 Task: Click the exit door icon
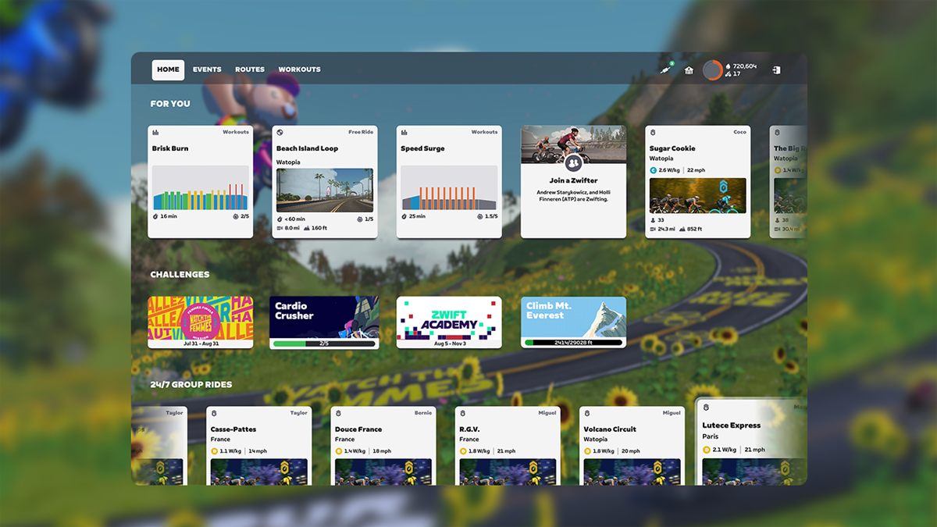775,70
